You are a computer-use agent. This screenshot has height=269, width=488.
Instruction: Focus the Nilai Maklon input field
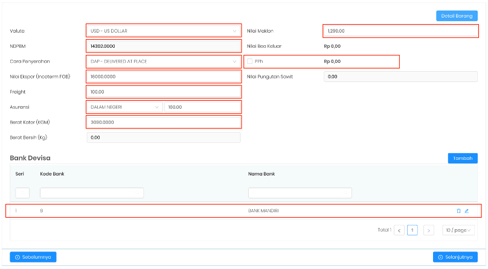400,31
